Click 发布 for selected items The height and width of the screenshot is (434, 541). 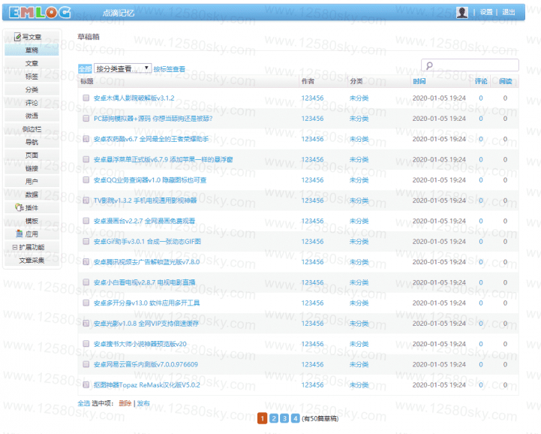coord(143,403)
